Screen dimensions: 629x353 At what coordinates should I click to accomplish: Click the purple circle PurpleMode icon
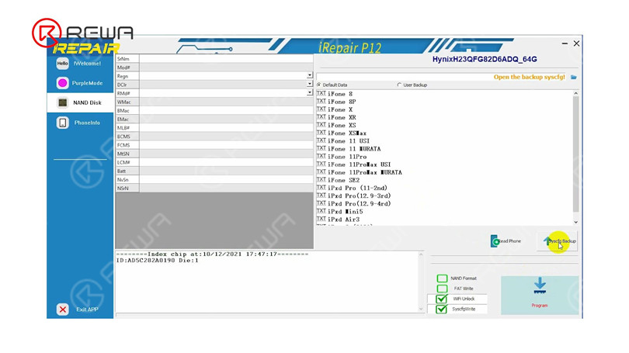click(x=63, y=83)
